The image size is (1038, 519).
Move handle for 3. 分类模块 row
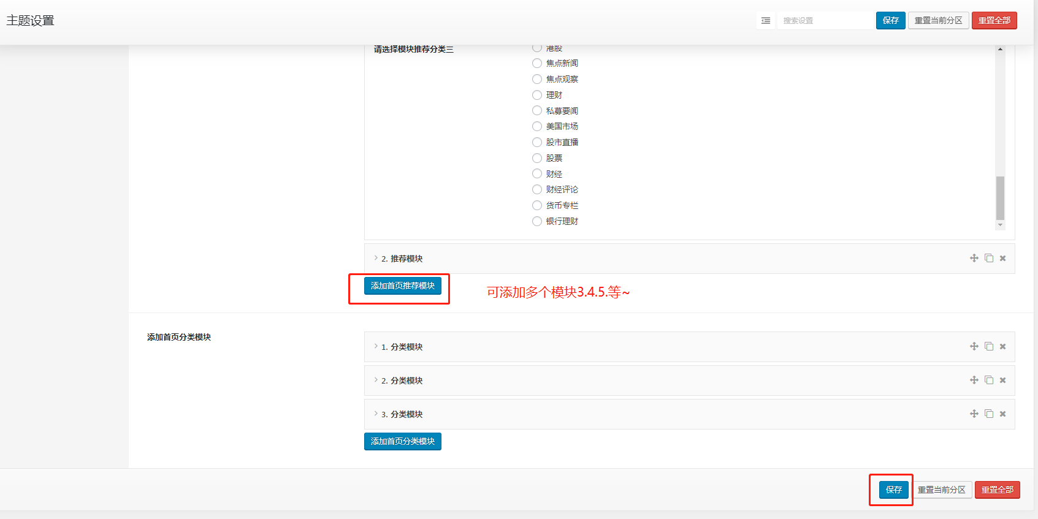click(x=974, y=414)
